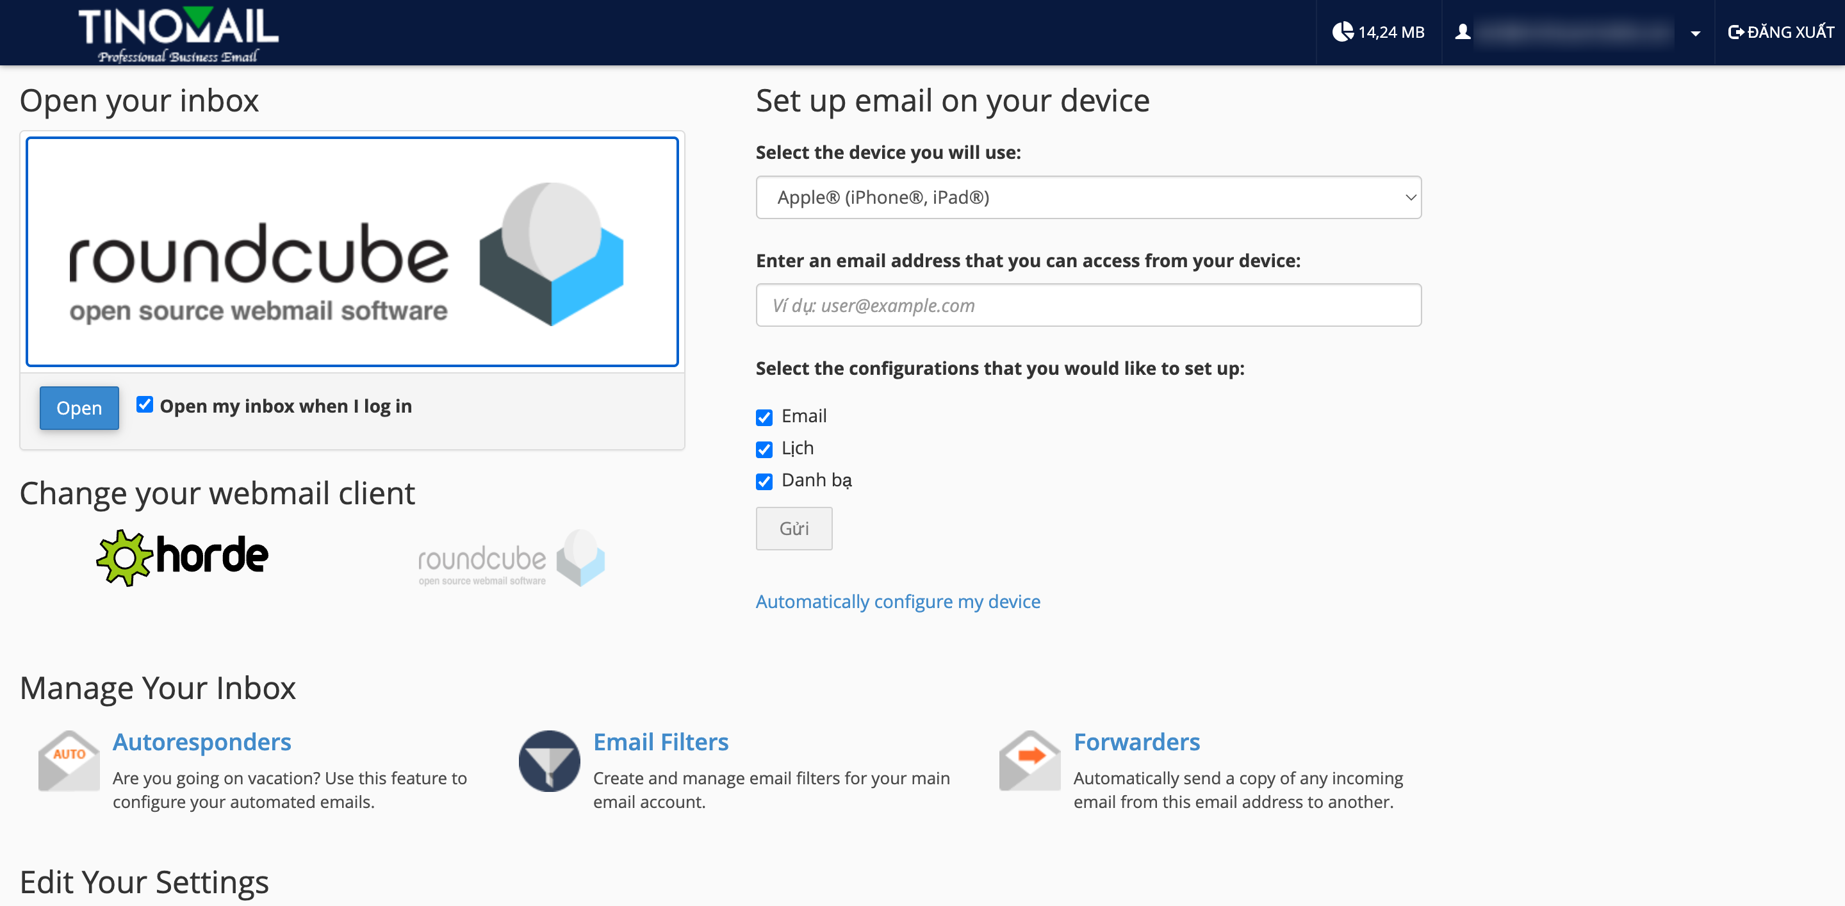Uncheck the Email configuration checkbox
1845x906 pixels.
coord(764,417)
